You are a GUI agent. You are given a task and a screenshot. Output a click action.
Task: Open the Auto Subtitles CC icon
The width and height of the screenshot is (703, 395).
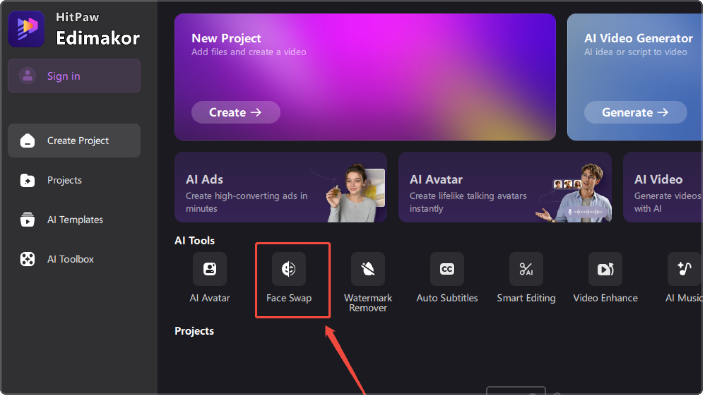[x=447, y=269]
